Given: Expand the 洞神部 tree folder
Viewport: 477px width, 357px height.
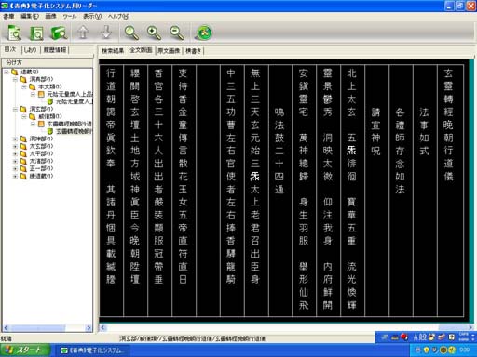Looking at the screenshot, I should click(15, 139).
